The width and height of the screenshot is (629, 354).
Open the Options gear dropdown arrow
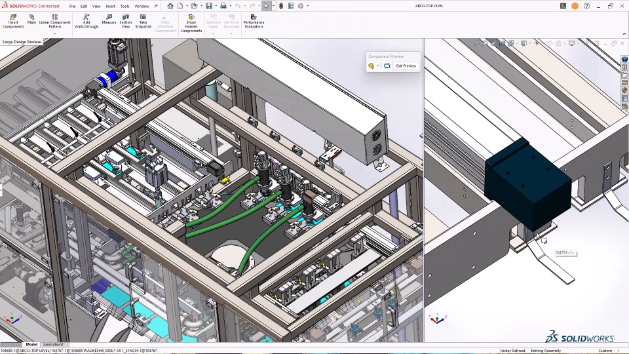pyautogui.click(x=308, y=6)
